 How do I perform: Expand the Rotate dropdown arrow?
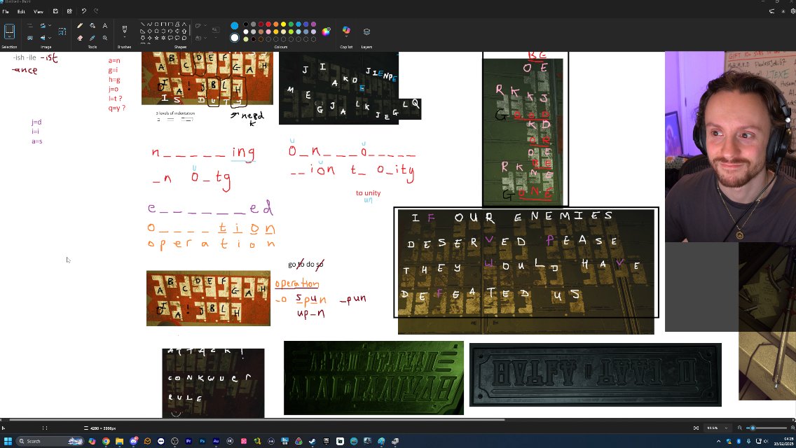pyautogui.click(x=50, y=26)
